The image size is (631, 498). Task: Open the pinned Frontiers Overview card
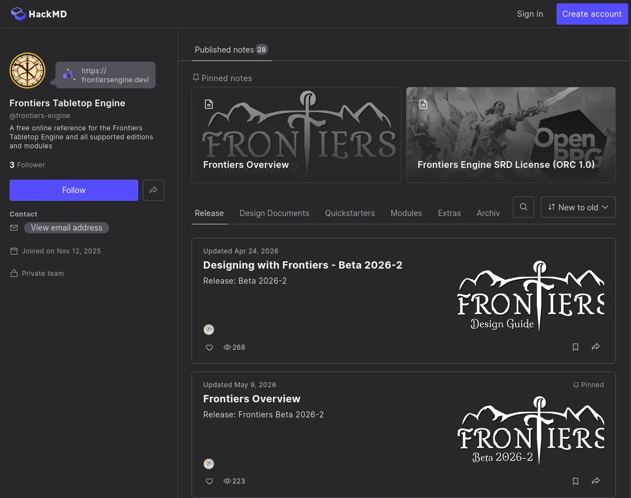[297, 135]
